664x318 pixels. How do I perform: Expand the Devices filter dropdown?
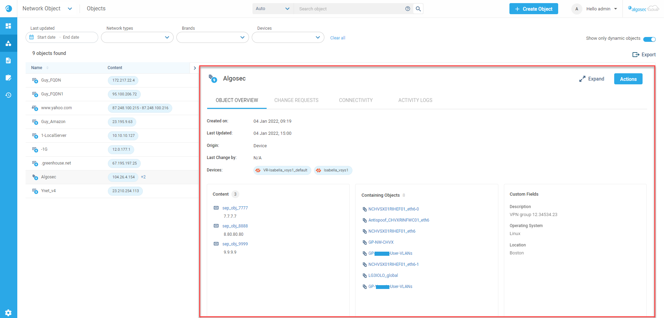(x=288, y=37)
